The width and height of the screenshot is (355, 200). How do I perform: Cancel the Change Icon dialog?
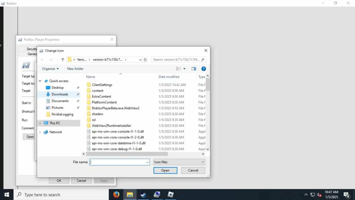pyautogui.click(x=193, y=170)
